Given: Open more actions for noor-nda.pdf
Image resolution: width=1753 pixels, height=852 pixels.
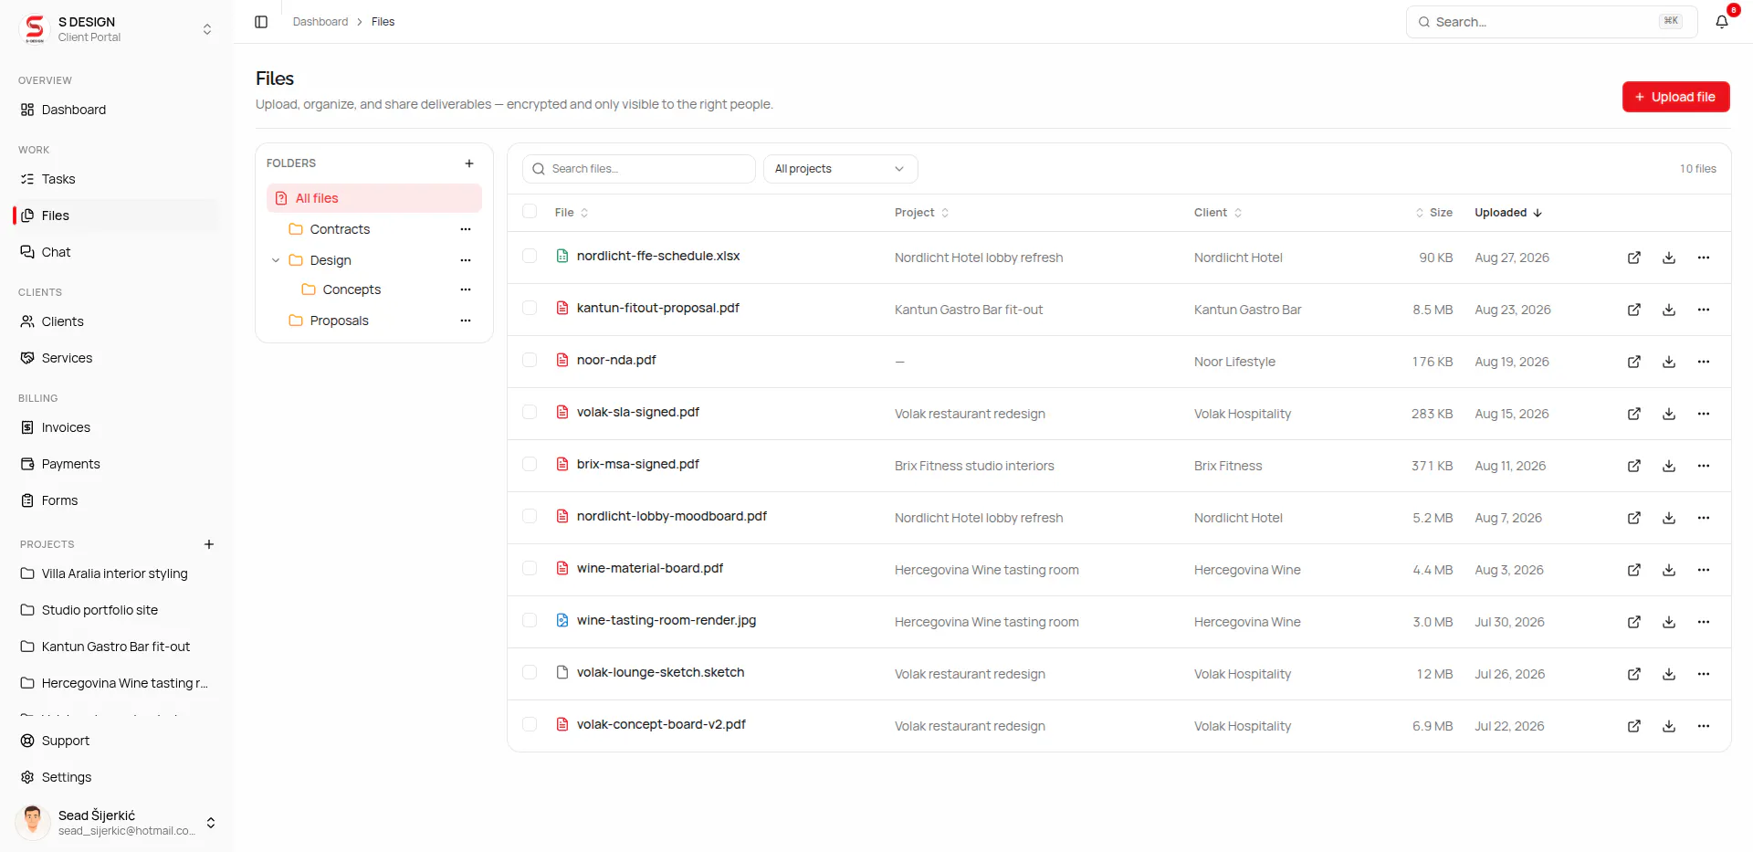Looking at the screenshot, I should coord(1704,362).
